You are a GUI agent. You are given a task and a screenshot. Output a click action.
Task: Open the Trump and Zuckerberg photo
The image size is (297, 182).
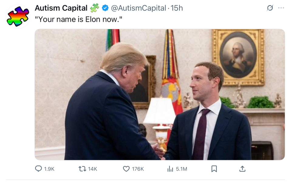pyautogui.click(x=160, y=94)
